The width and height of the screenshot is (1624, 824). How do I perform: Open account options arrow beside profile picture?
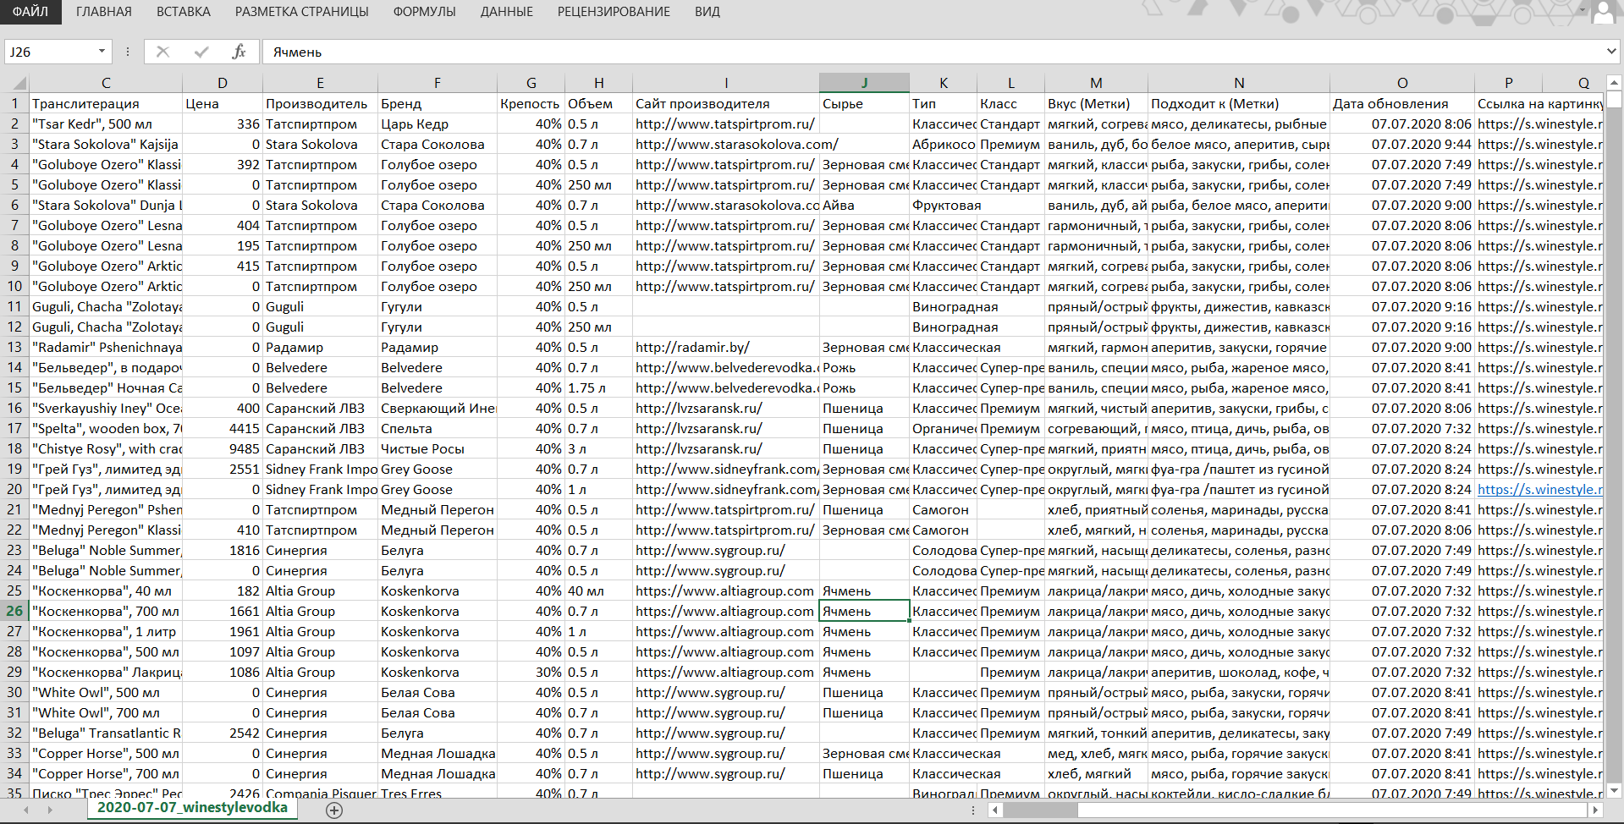pyautogui.click(x=1582, y=12)
